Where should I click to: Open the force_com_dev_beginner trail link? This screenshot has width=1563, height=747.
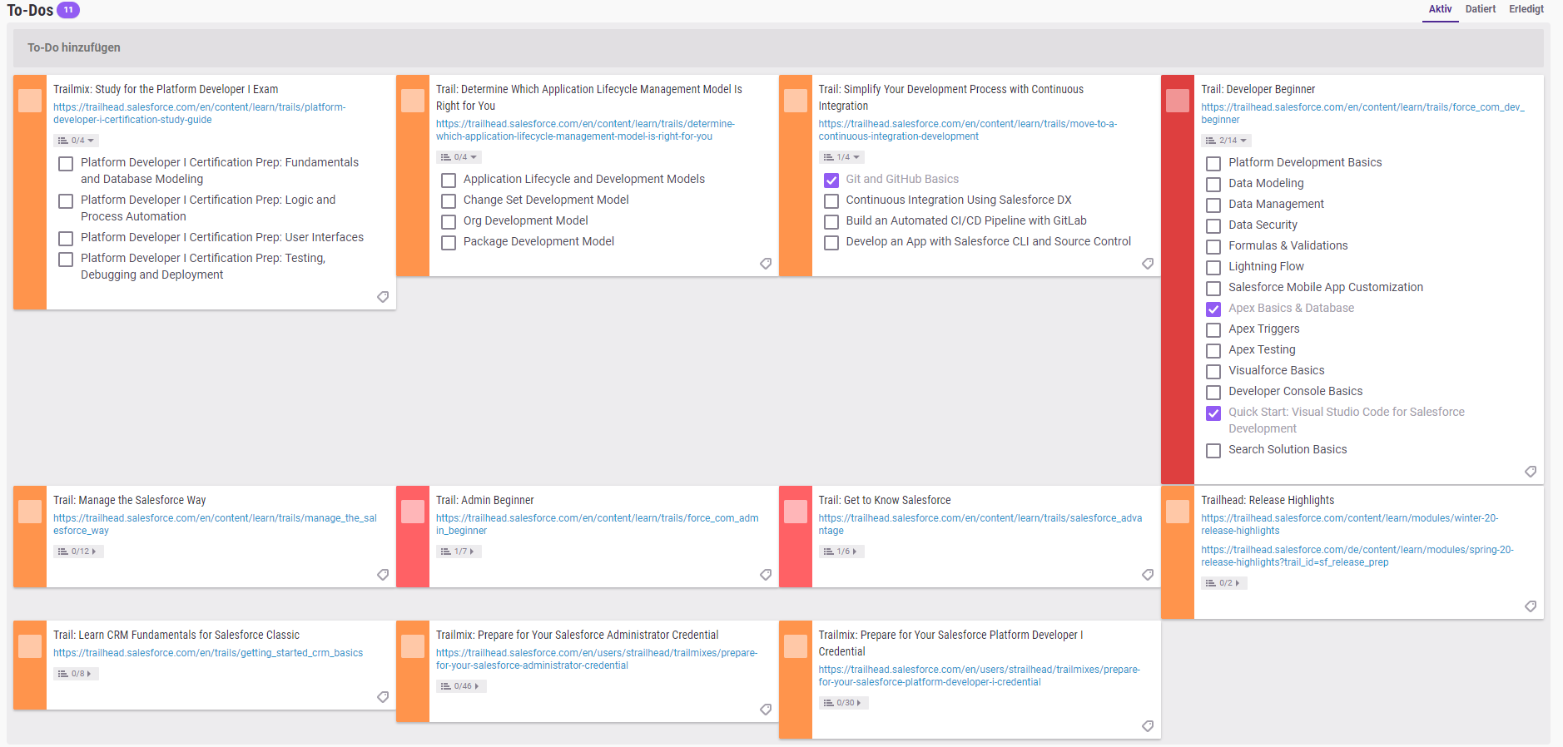tap(1363, 113)
